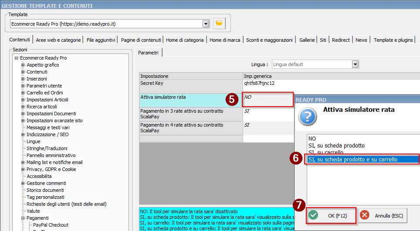The width and height of the screenshot is (420, 231).
Task: Select PayPal Checkout in the tree
Action: click(51, 225)
